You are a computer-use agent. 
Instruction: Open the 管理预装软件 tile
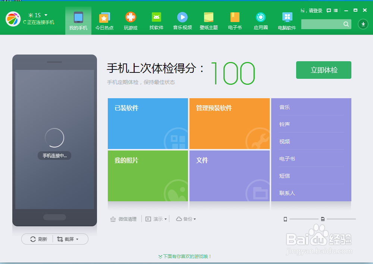229,124
